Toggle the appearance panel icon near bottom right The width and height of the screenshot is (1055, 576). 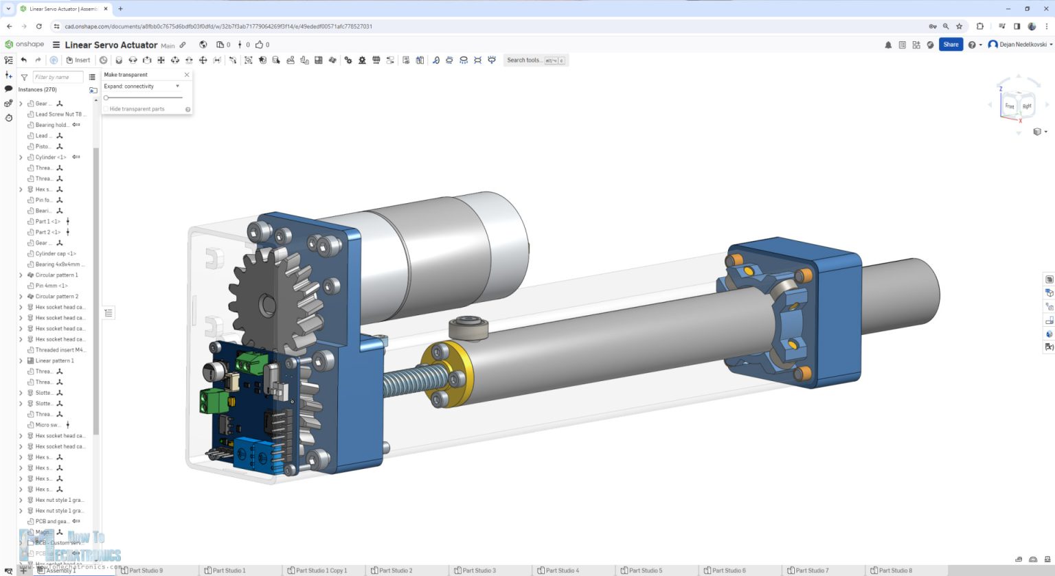pos(1050,334)
